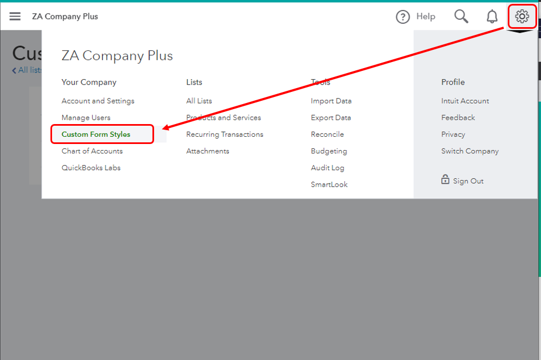The width and height of the screenshot is (541, 360).
Task: Open QuickBooks Labs
Action: point(91,168)
